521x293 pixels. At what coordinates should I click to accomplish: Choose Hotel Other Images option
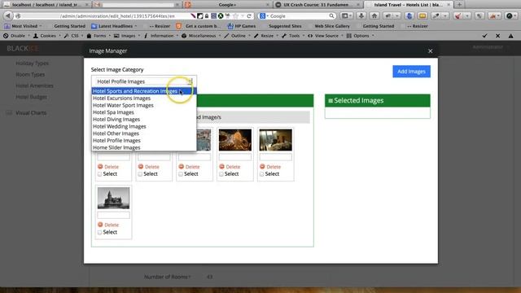click(x=144, y=133)
